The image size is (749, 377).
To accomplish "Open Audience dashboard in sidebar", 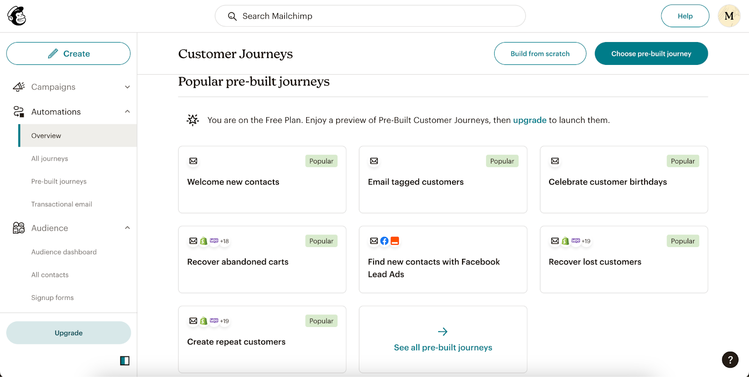I will (64, 252).
